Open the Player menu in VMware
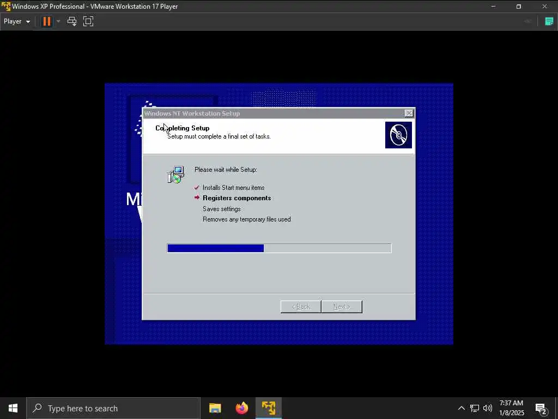Image resolution: width=558 pixels, height=419 pixels. tap(17, 21)
